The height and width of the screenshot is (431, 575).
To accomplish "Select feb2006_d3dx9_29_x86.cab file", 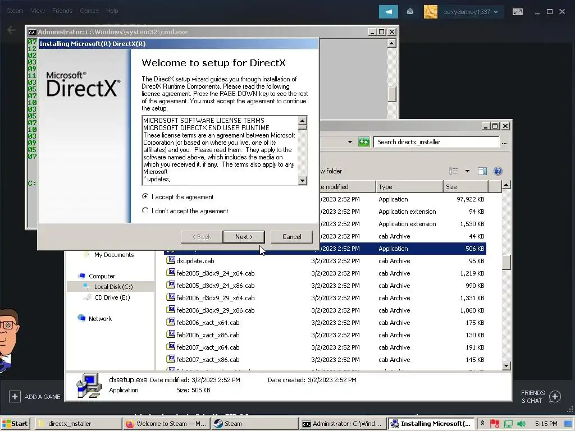I will coord(215,310).
